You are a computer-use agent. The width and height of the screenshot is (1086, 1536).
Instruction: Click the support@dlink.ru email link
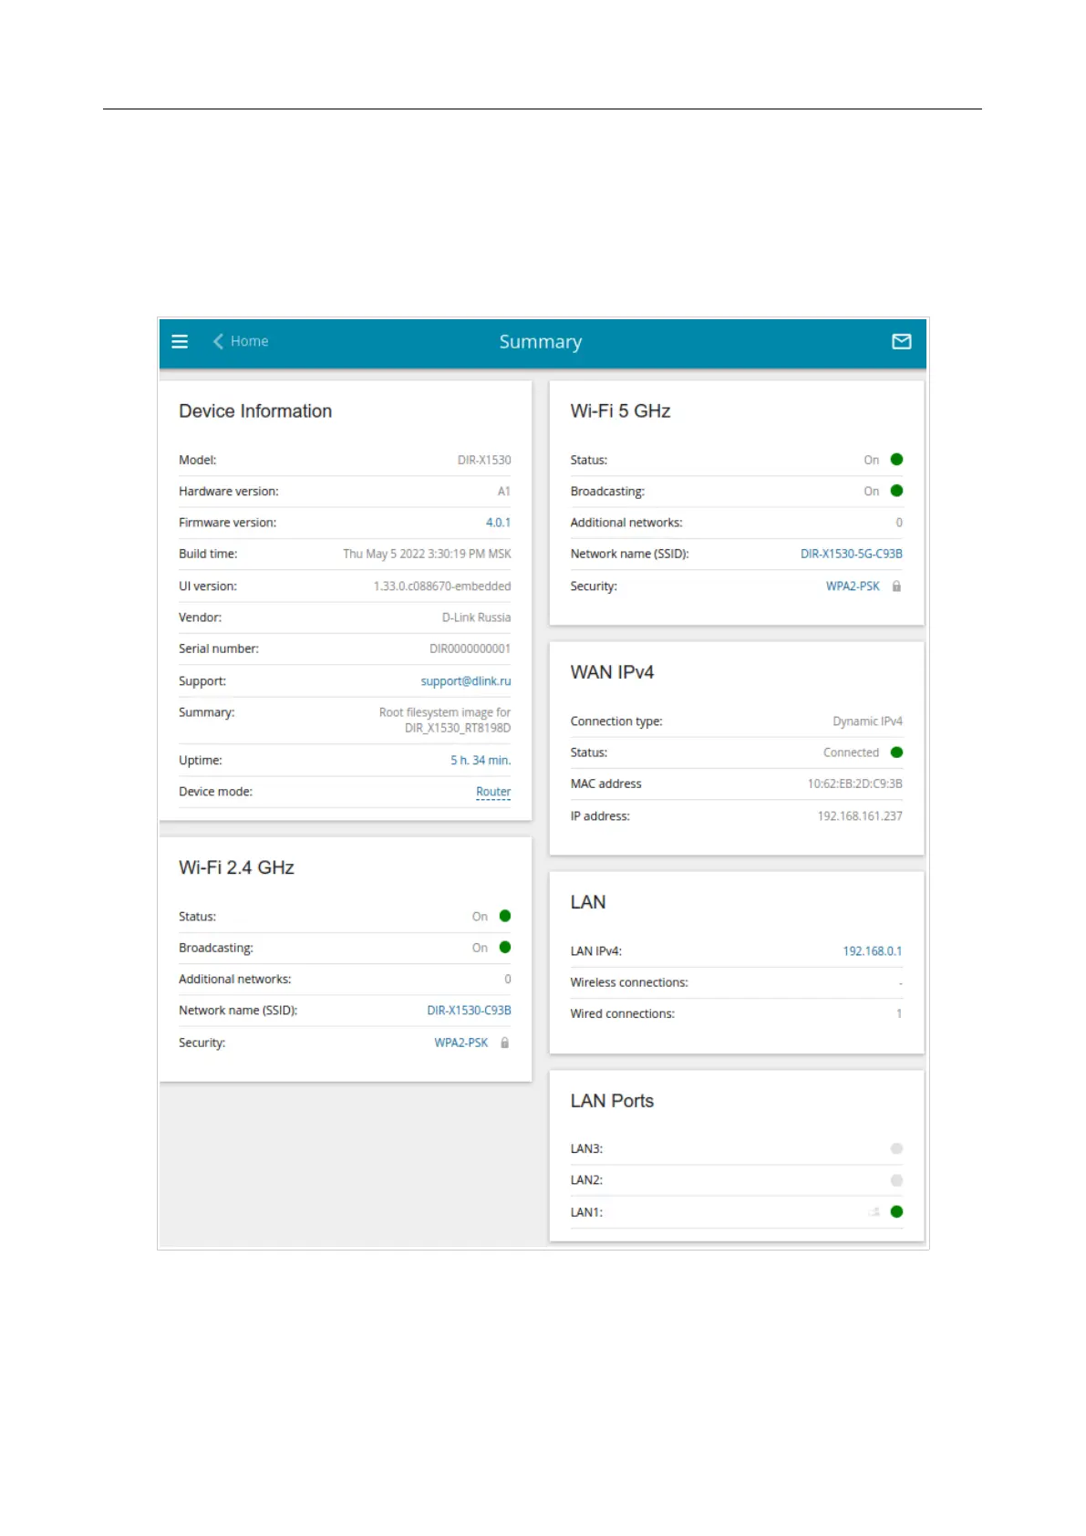[x=466, y=681]
